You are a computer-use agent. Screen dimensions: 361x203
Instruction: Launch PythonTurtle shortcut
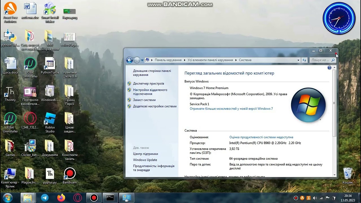(50, 66)
